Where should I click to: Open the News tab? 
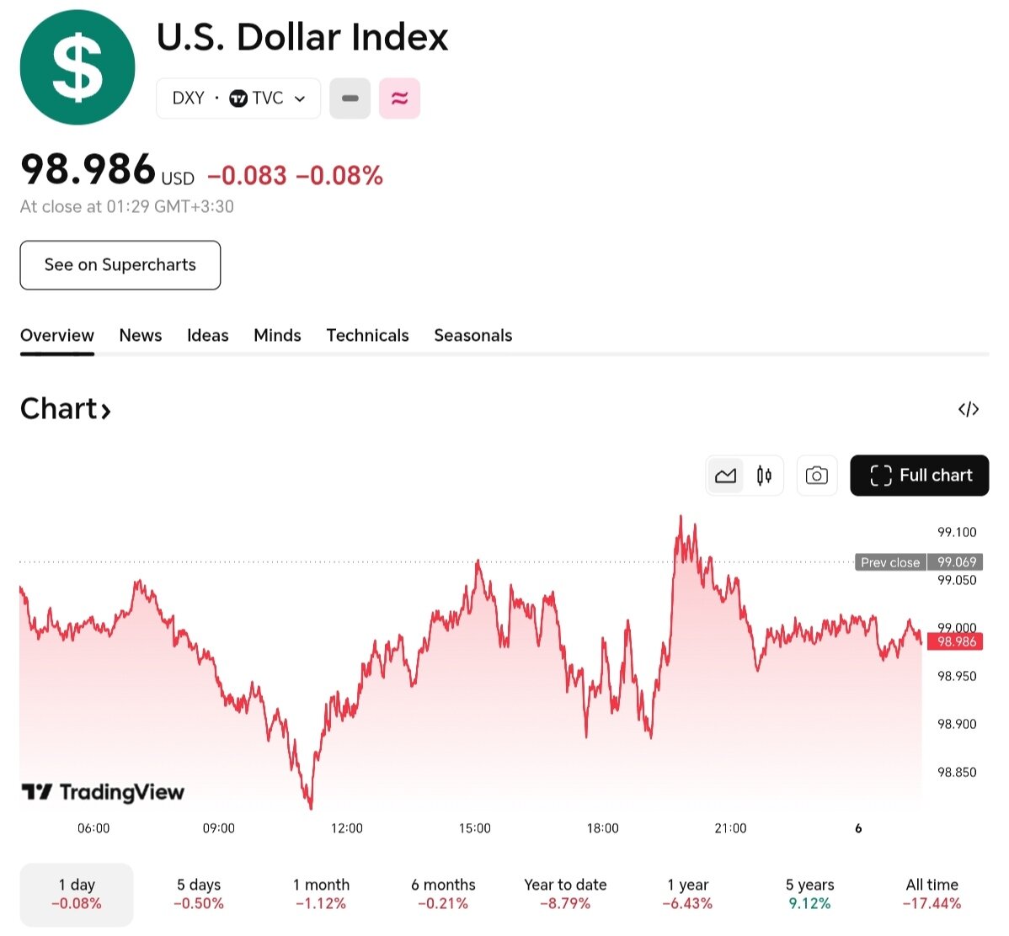(x=140, y=335)
